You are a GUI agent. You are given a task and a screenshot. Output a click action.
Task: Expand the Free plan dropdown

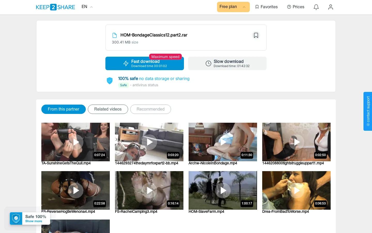[x=233, y=7]
